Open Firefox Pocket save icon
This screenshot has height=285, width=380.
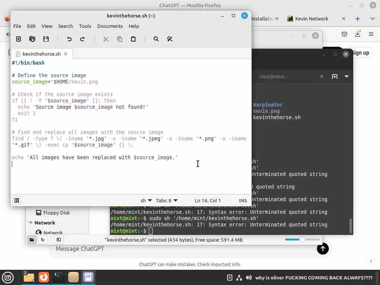(x=344, y=34)
